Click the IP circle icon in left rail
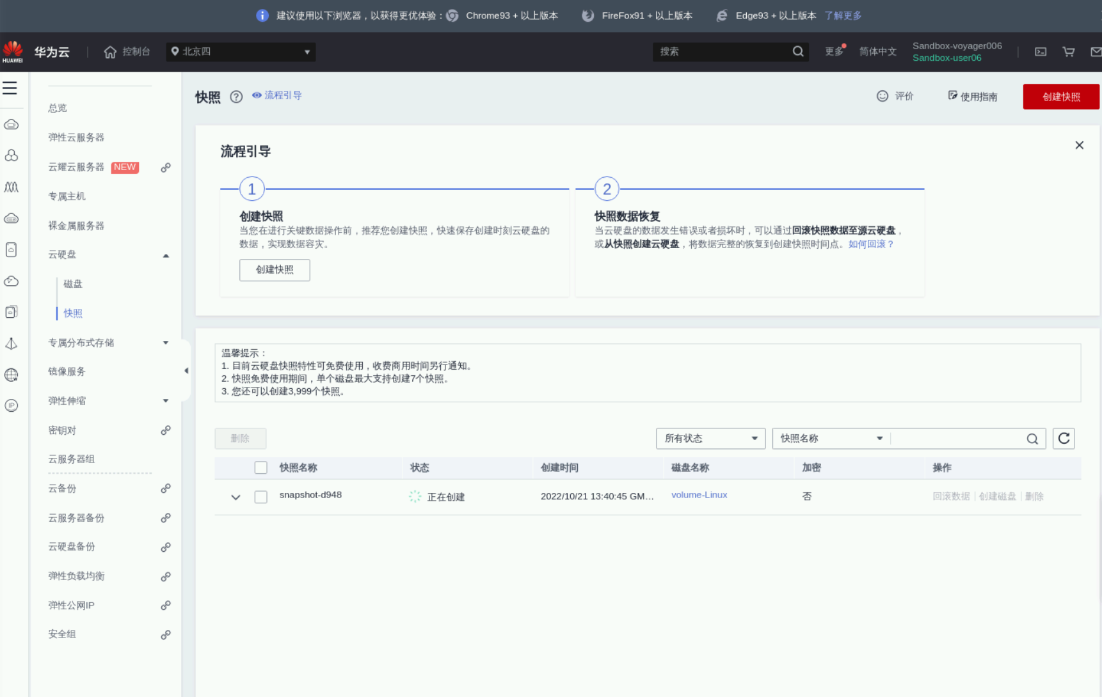This screenshot has height=697, width=1102. click(12, 405)
